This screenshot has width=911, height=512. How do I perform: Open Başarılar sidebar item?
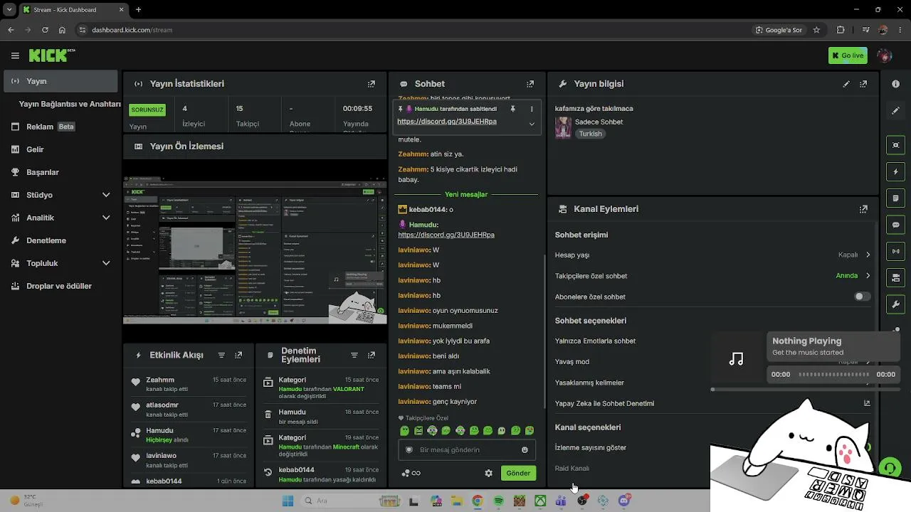pyautogui.click(x=59, y=172)
